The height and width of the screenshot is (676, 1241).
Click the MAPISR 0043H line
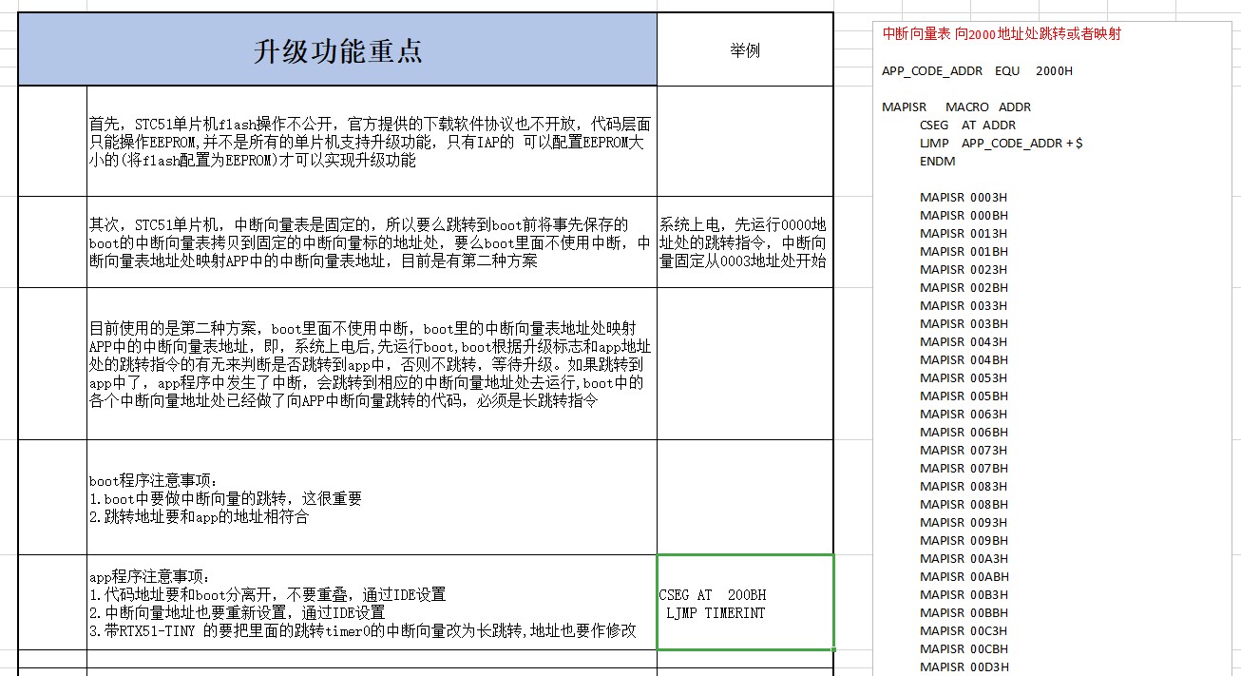964,341
